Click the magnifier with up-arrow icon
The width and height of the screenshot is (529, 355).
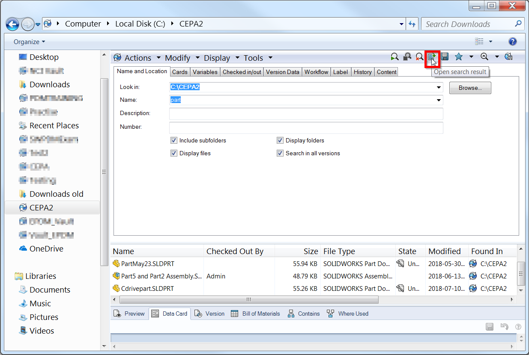coord(484,57)
